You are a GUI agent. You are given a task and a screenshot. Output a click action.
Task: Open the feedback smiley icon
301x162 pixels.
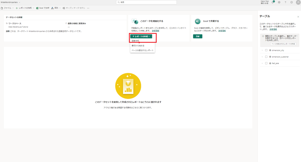click(291, 2)
